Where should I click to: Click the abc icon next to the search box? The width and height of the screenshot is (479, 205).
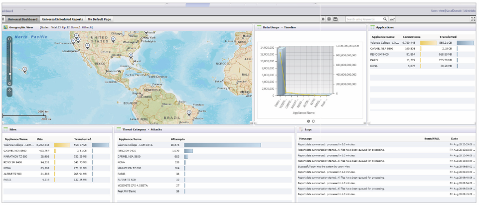point(392,19)
